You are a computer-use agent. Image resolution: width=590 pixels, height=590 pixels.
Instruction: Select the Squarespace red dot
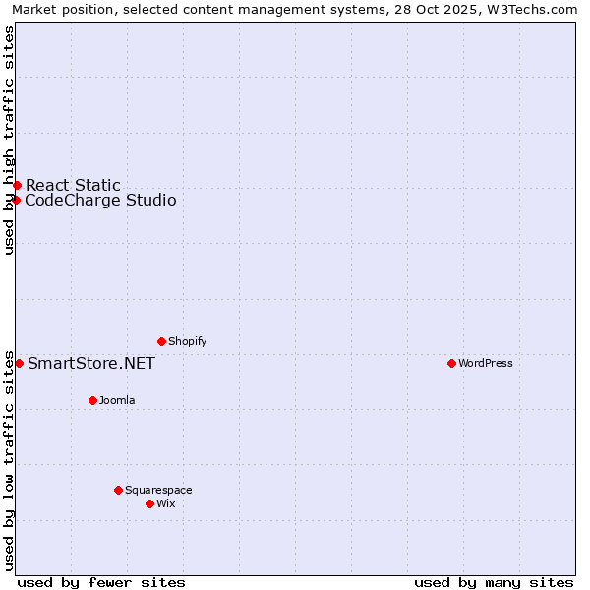pyautogui.click(x=118, y=490)
